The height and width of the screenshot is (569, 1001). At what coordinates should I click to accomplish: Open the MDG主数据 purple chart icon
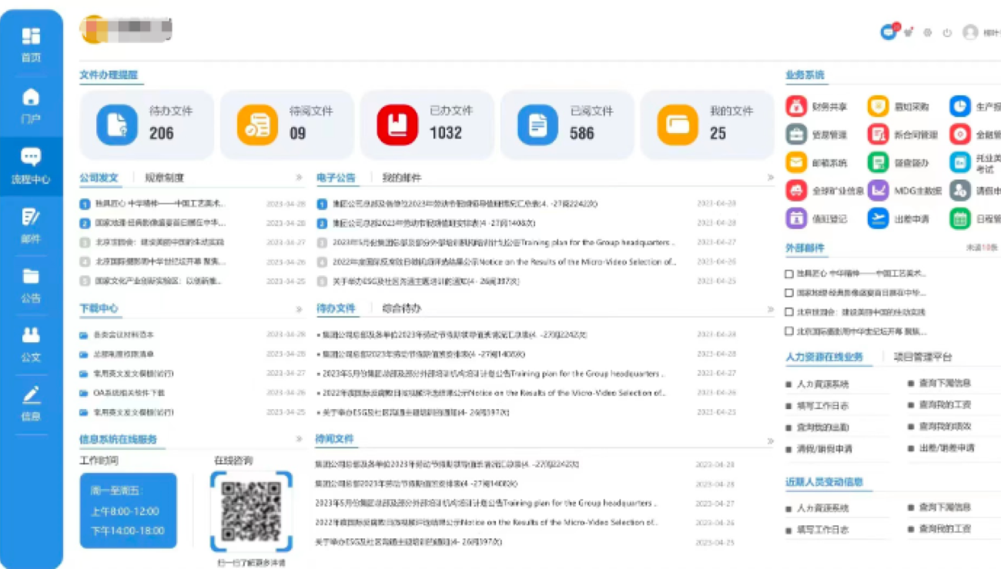(878, 190)
